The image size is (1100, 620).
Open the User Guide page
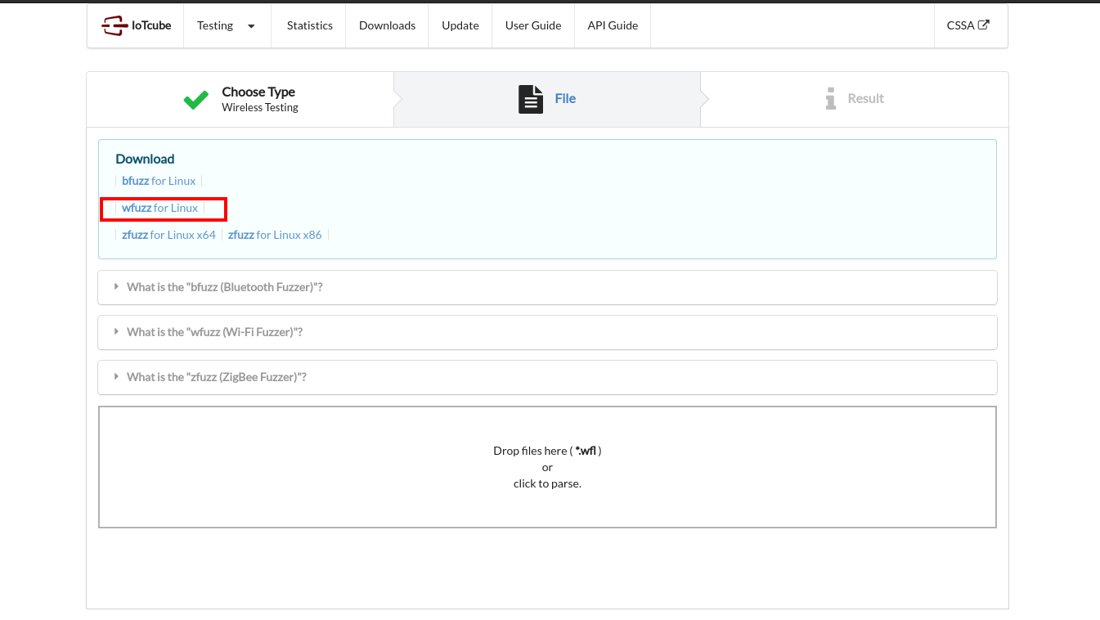[x=532, y=26]
